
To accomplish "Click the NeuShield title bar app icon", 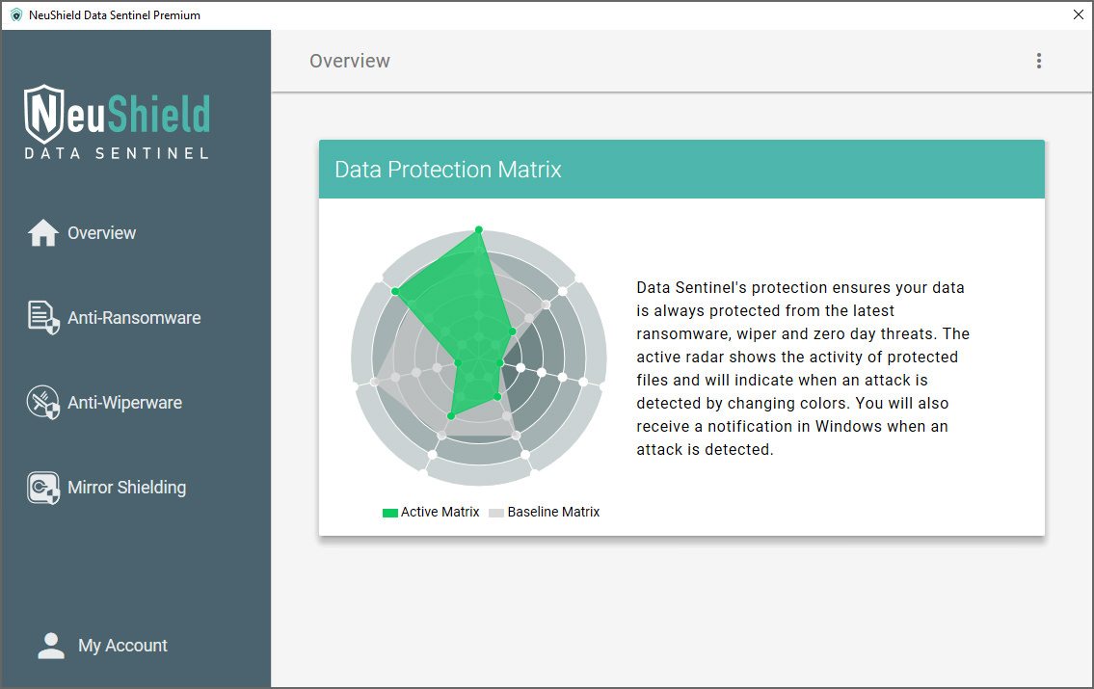I will pos(16,14).
